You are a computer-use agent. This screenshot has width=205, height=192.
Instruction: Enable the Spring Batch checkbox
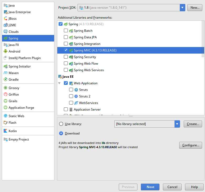(66, 31)
